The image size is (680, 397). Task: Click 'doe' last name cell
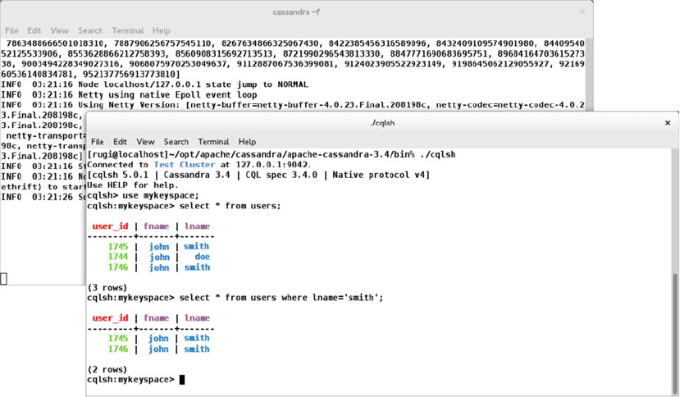click(202, 257)
